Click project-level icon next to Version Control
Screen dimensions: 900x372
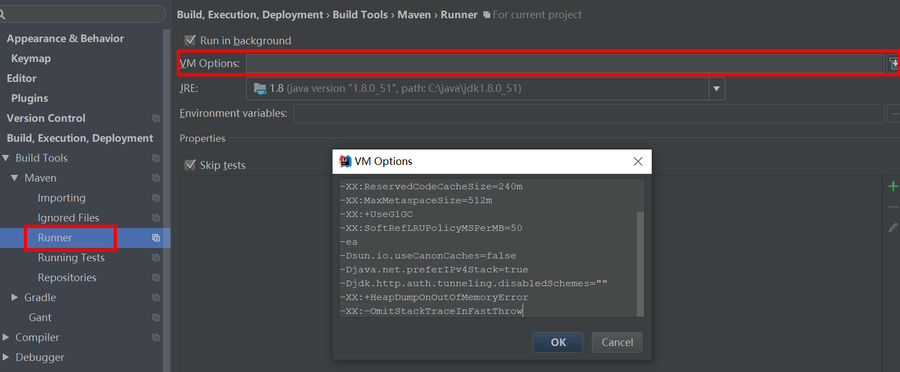click(156, 118)
